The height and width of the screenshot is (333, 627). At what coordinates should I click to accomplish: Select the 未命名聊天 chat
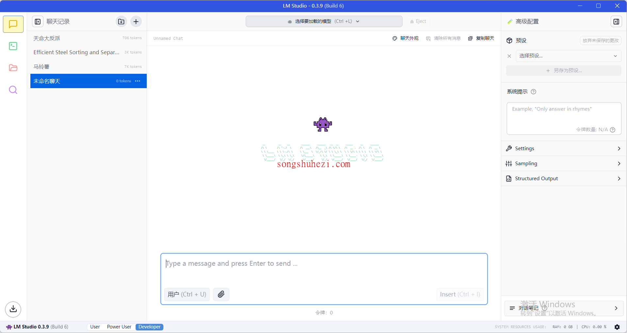click(88, 81)
